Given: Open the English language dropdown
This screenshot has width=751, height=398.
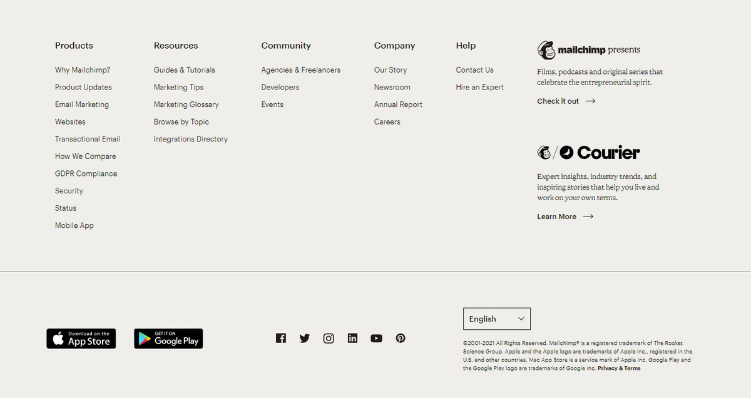Looking at the screenshot, I should (x=497, y=319).
